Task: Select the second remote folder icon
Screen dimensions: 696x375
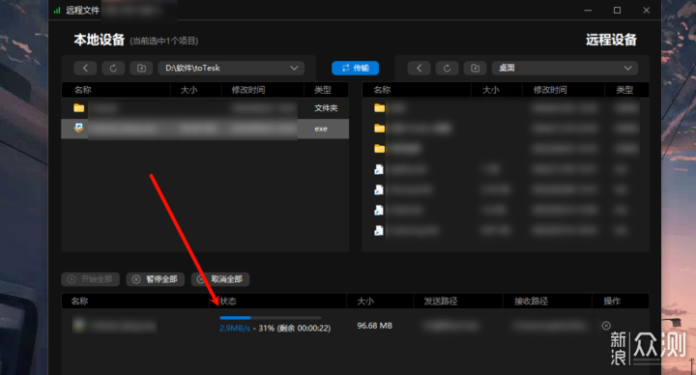Action: [x=379, y=129]
